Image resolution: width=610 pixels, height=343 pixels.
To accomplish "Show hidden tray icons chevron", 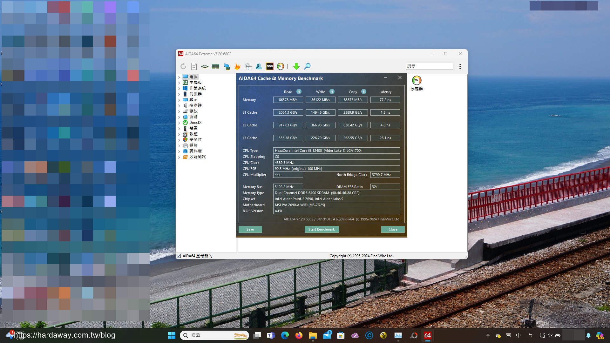I will click(488, 335).
